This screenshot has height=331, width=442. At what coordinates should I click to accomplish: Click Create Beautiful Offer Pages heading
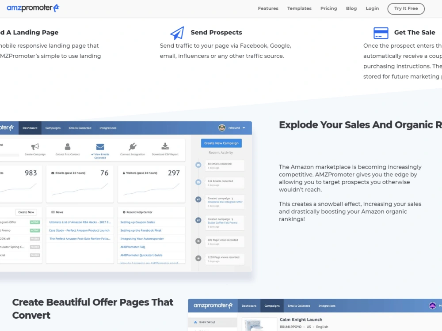[93, 308]
